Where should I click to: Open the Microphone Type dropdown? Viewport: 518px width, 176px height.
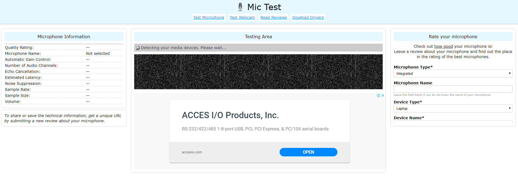(x=453, y=73)
